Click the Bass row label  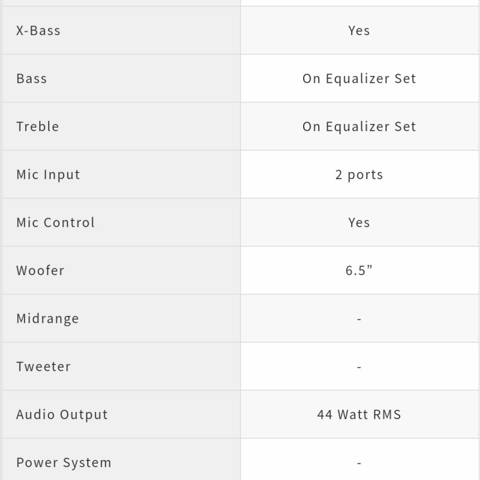pyautogui.click(x=32, y=79)
